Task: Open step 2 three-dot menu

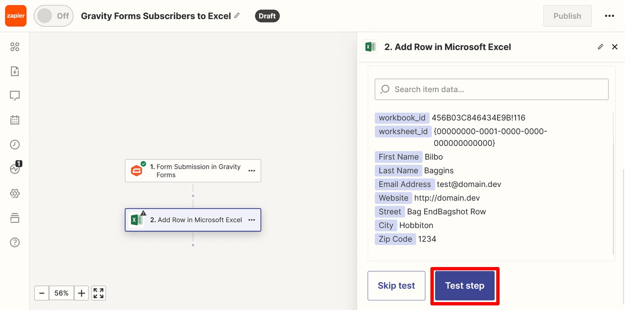Action: [252, 220]
